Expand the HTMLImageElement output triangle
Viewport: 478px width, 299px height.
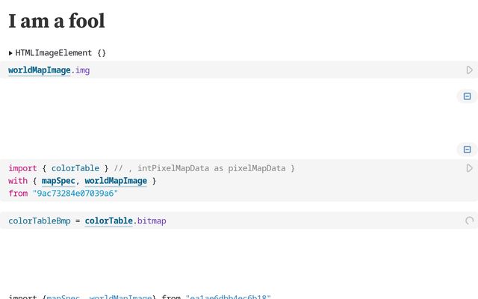coord(10,53)
